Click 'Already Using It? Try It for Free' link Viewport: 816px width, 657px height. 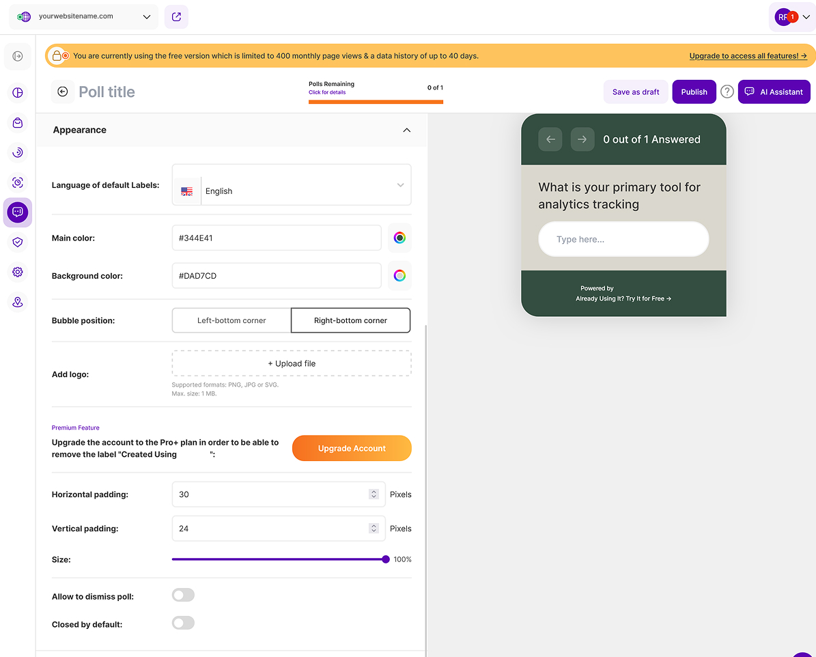click(x=623, y=299)
